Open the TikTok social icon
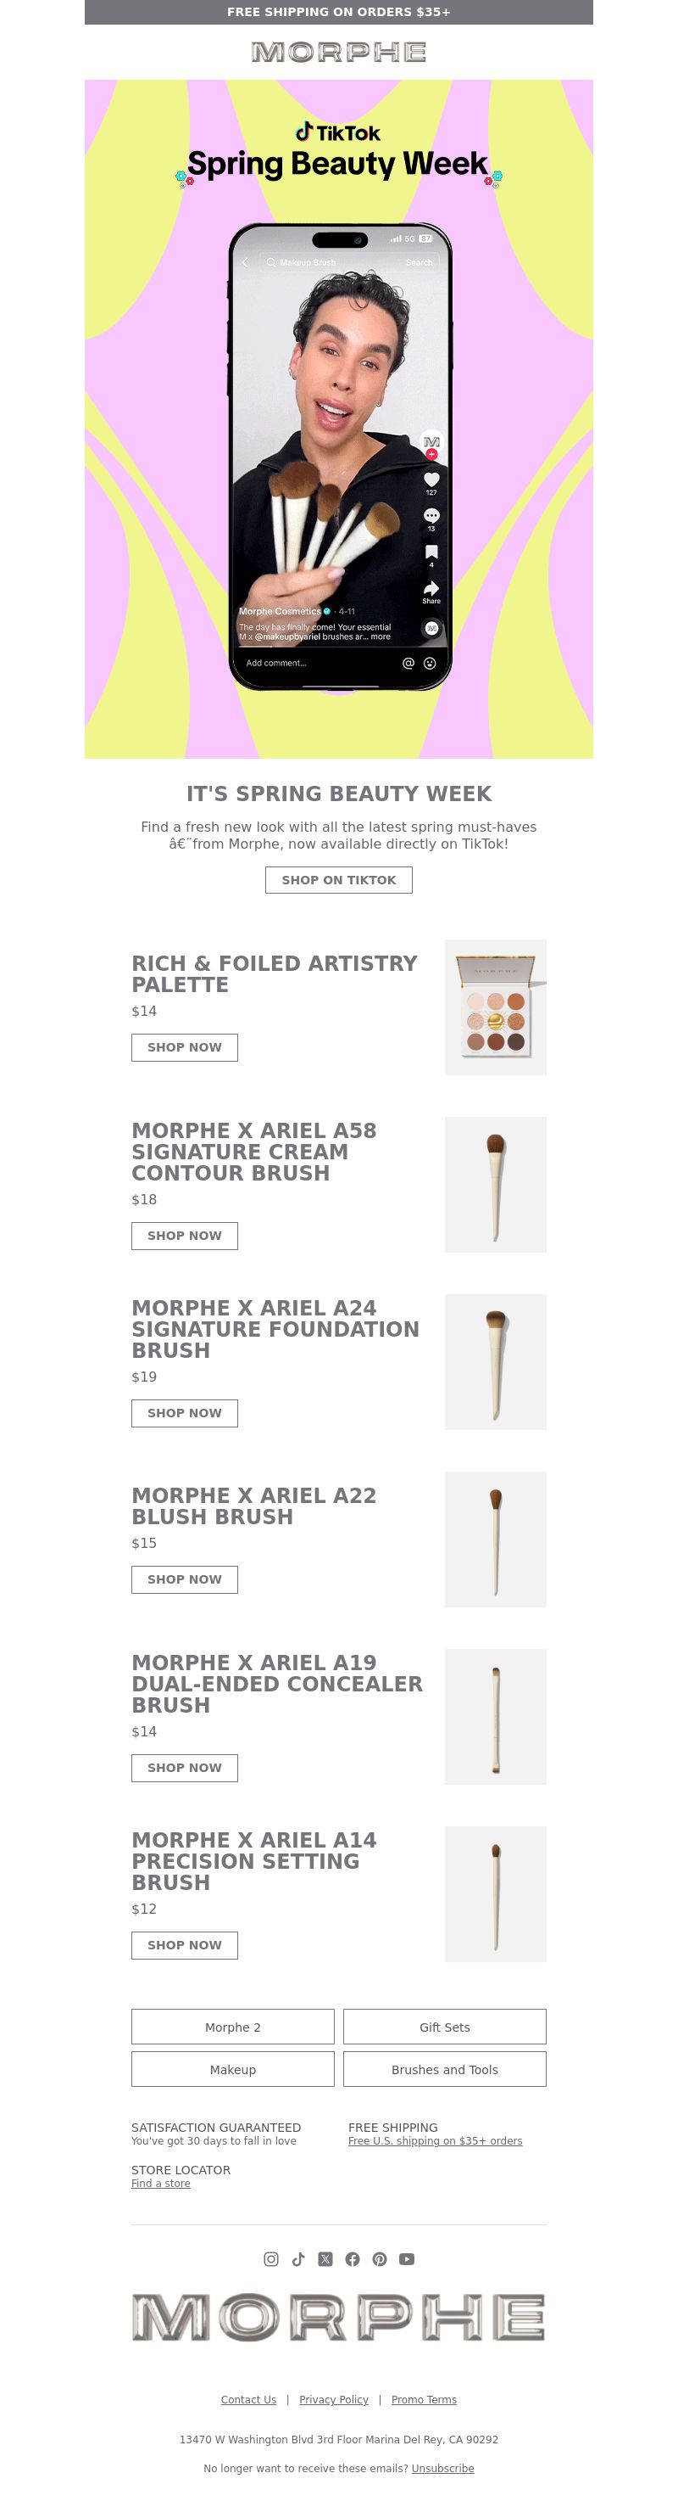 [x=298, y=2259]
